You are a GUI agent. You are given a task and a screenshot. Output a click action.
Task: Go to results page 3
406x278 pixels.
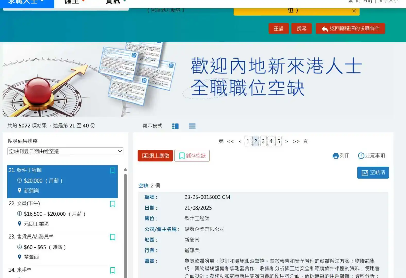(x=263, y=141)
